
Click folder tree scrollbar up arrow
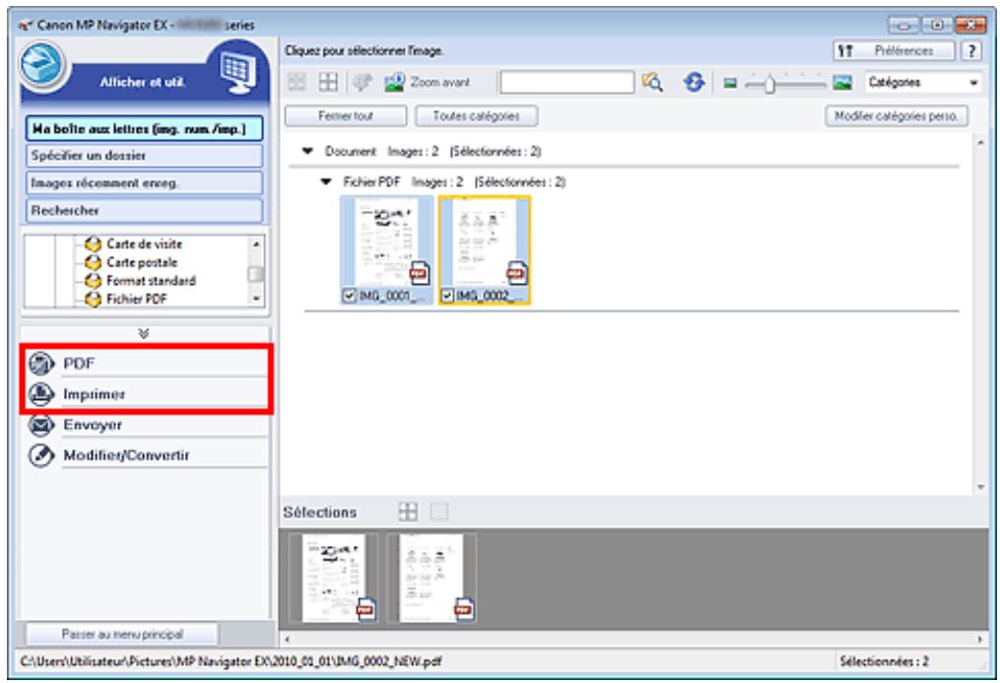coord(256,244)
